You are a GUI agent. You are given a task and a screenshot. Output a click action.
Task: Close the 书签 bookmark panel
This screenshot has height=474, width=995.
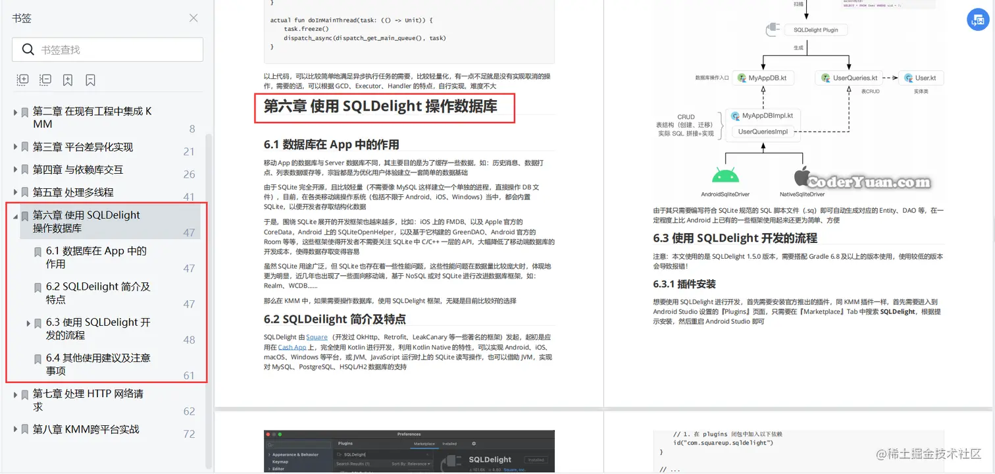[193, 18]
